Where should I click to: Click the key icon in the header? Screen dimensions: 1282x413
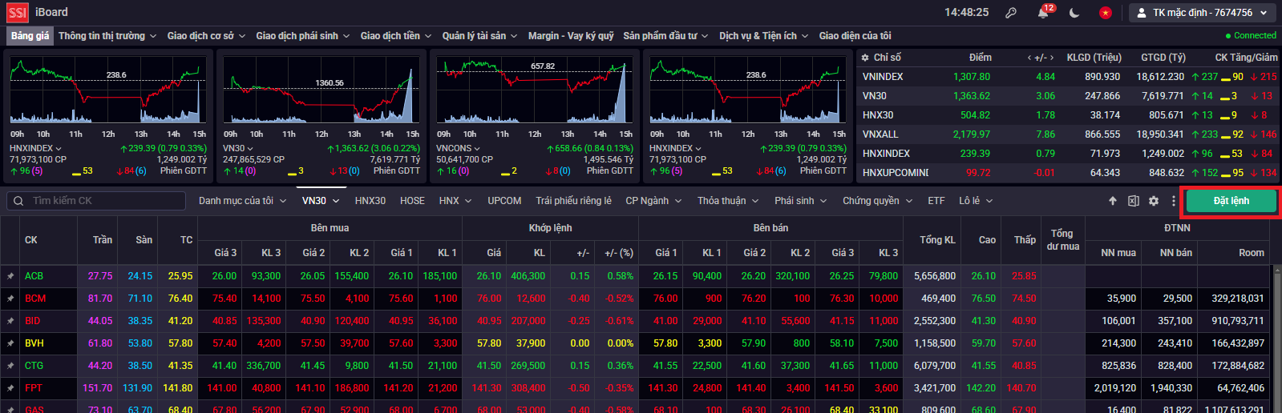tap(1012, 13)
